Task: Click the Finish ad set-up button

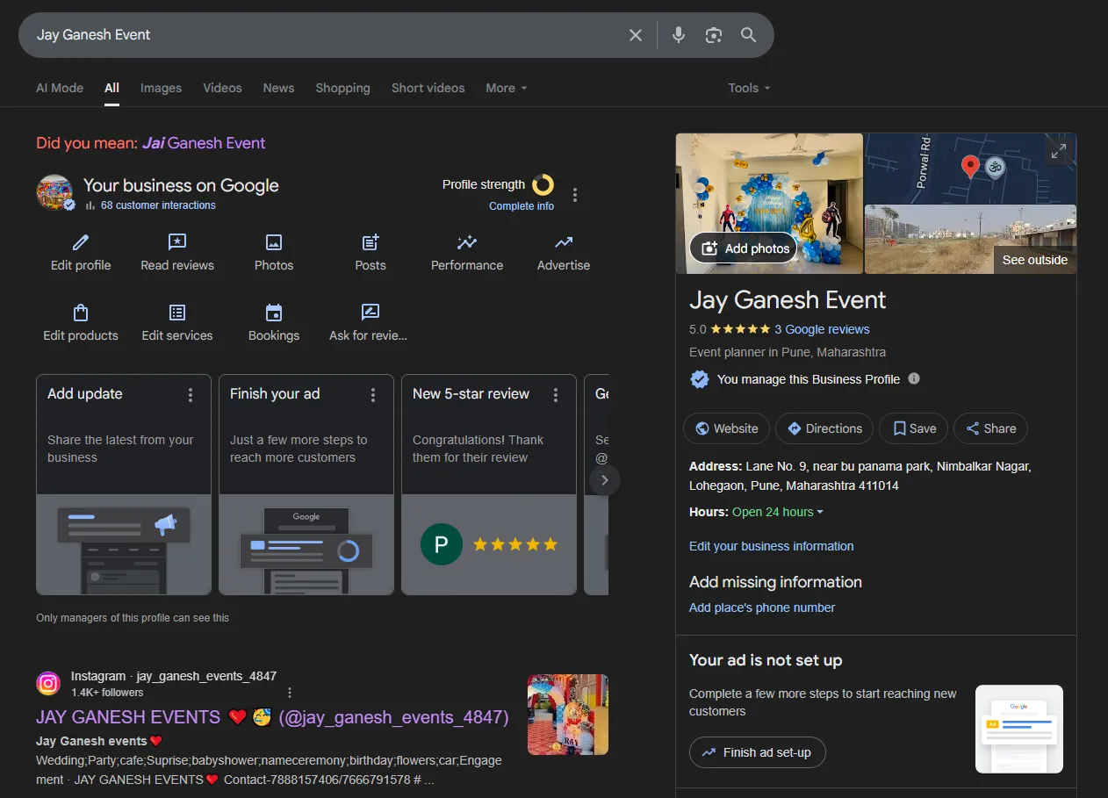Action: coord(757,752)
